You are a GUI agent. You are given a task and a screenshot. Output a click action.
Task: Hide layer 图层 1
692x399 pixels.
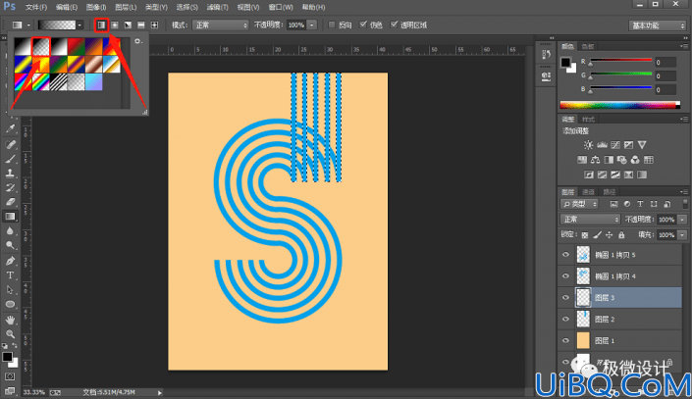[x=565, y=340]
